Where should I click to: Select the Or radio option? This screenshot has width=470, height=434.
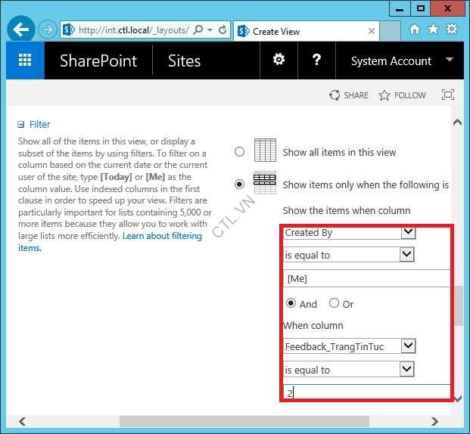click(334, 303)
